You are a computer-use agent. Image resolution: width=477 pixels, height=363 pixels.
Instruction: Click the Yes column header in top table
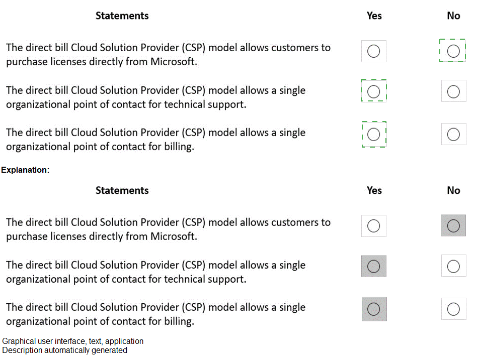pyautogui.click(x=374, y=16)
